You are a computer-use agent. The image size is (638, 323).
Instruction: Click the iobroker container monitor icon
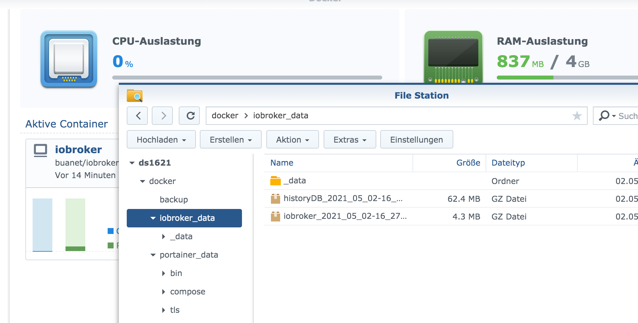40,150
